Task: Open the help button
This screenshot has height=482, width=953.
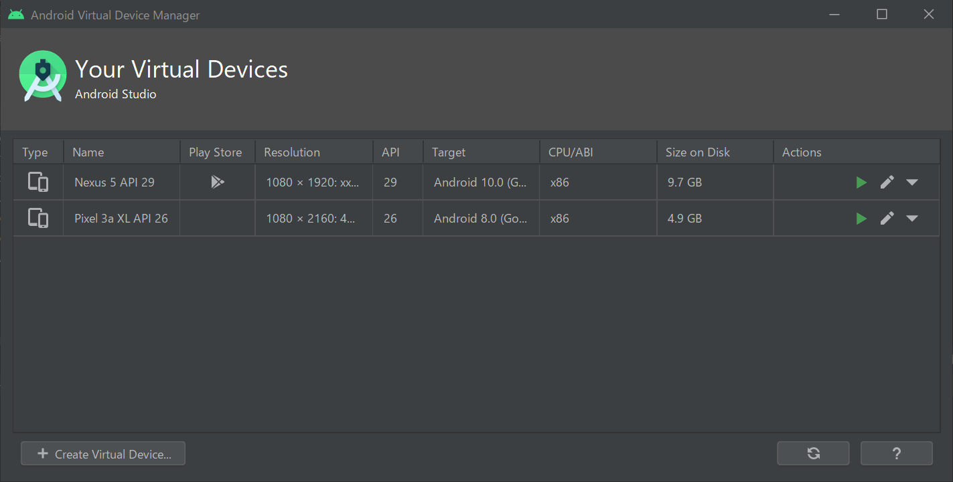Action: point(896,453)
